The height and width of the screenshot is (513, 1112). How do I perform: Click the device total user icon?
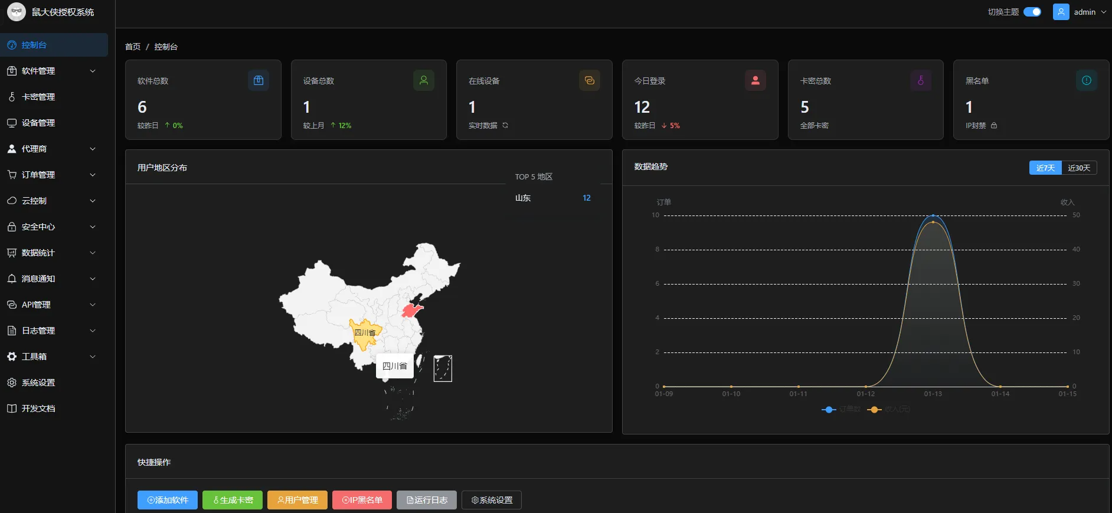click(424, 80)
